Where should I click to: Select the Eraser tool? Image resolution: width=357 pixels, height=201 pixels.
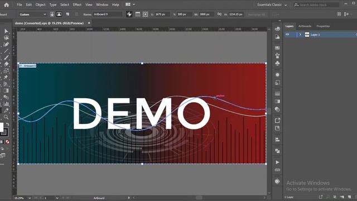click(6, 64)
